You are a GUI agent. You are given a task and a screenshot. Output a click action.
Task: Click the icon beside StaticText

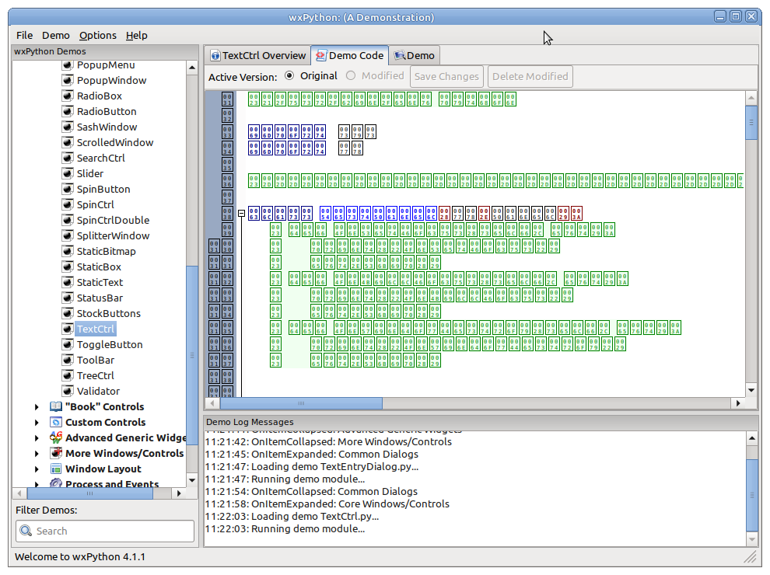pyautogui.click(x=68, y=282)
